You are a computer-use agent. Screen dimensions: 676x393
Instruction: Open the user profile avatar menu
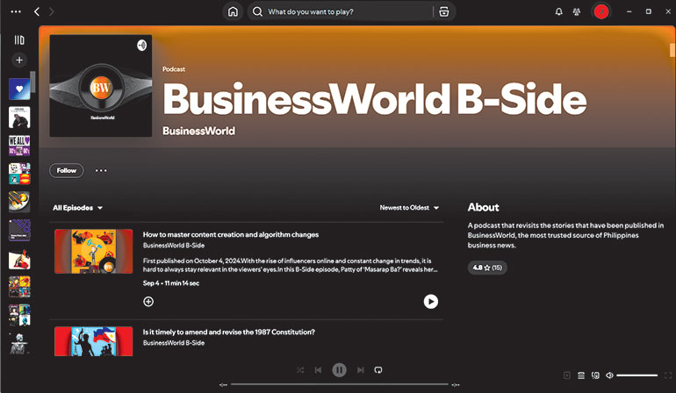coord(601,11)
